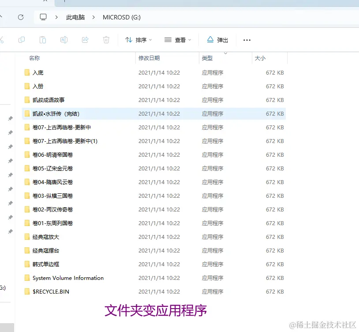The height and width of the screenshot is (332, 359).
Task: Click the name 经典寇放大
Action: [46, 237]
